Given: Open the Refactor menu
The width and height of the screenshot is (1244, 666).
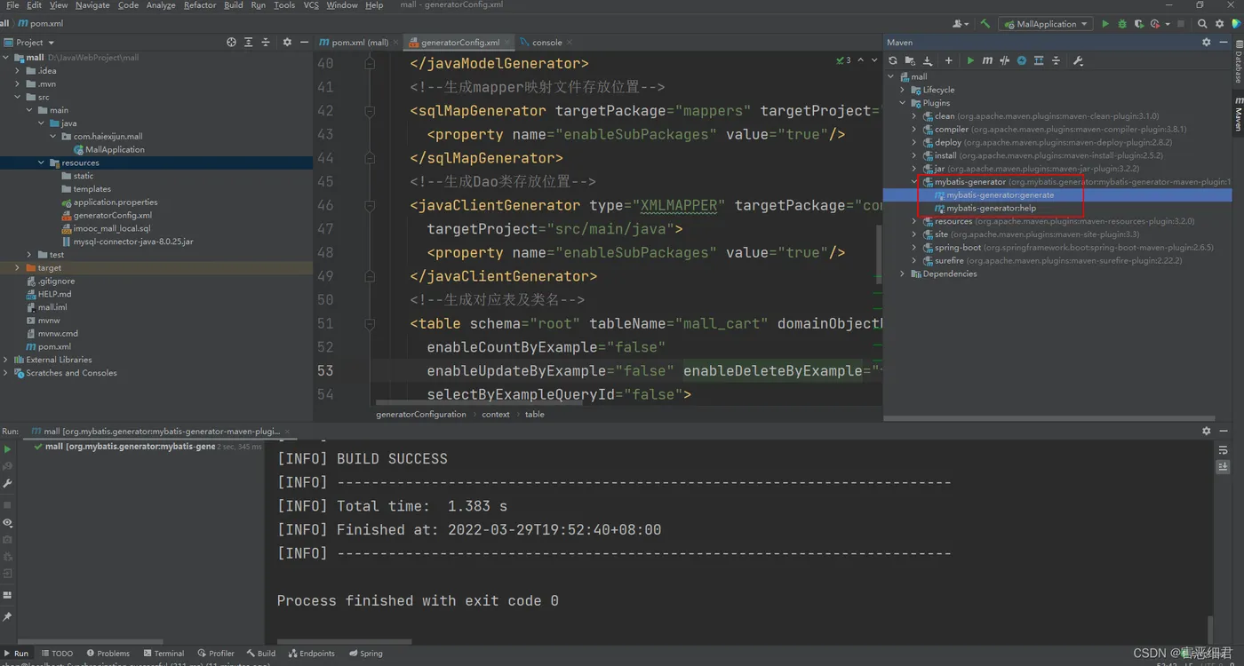Looking at the screenshot, I should 200,4.
